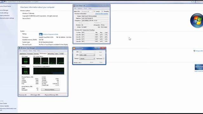
Task: Switch to the Services tab
Action: tap(36, 54)
